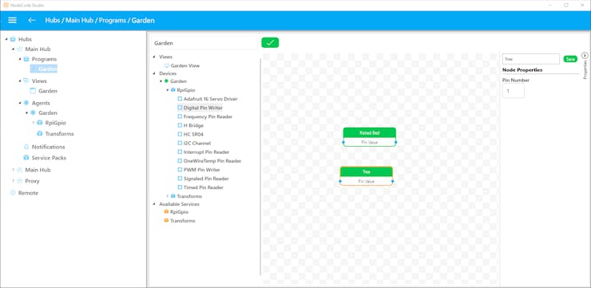Expand RpiGpio under Agents Garden
Image resolution: width=591 pixels, height=288 pixels.
[34, 123]
